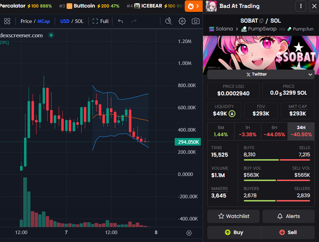Click the redo arrow icon
The image size is (319, 242).
point(134,21)
